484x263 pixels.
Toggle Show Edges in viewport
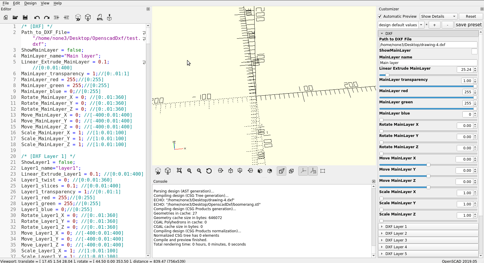323,171
